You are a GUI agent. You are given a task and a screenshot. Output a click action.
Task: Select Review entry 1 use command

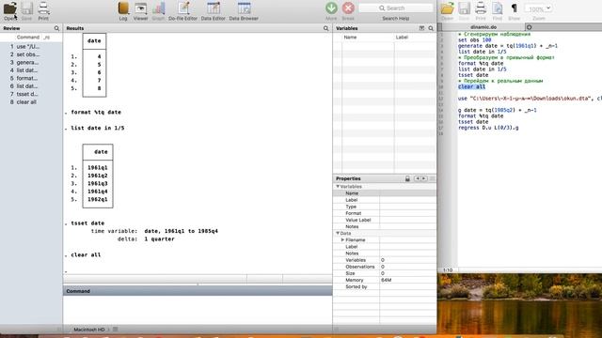[31, 46]
